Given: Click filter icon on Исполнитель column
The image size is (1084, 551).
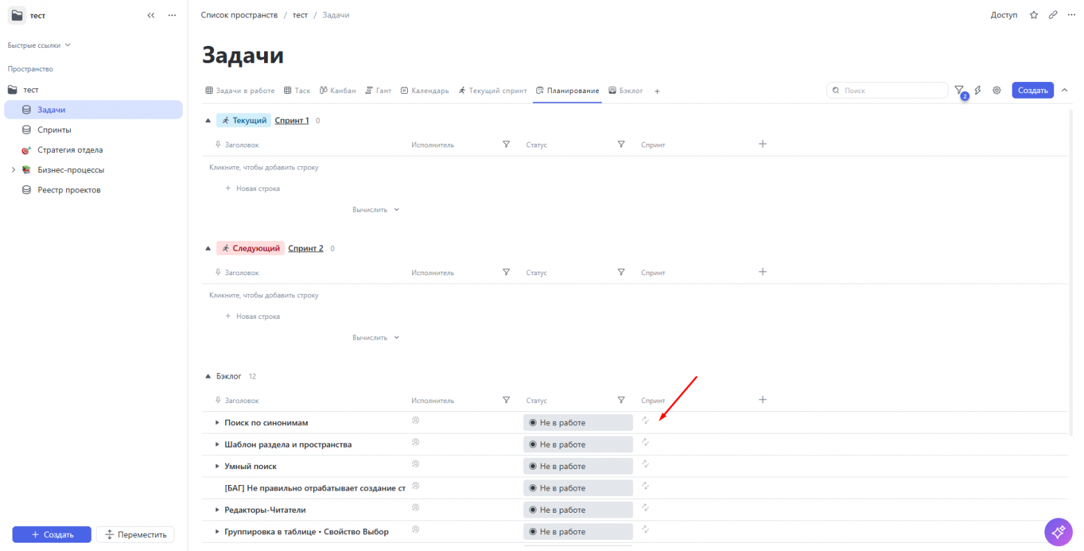Looking at the screenshot, I should coord(506,400).
